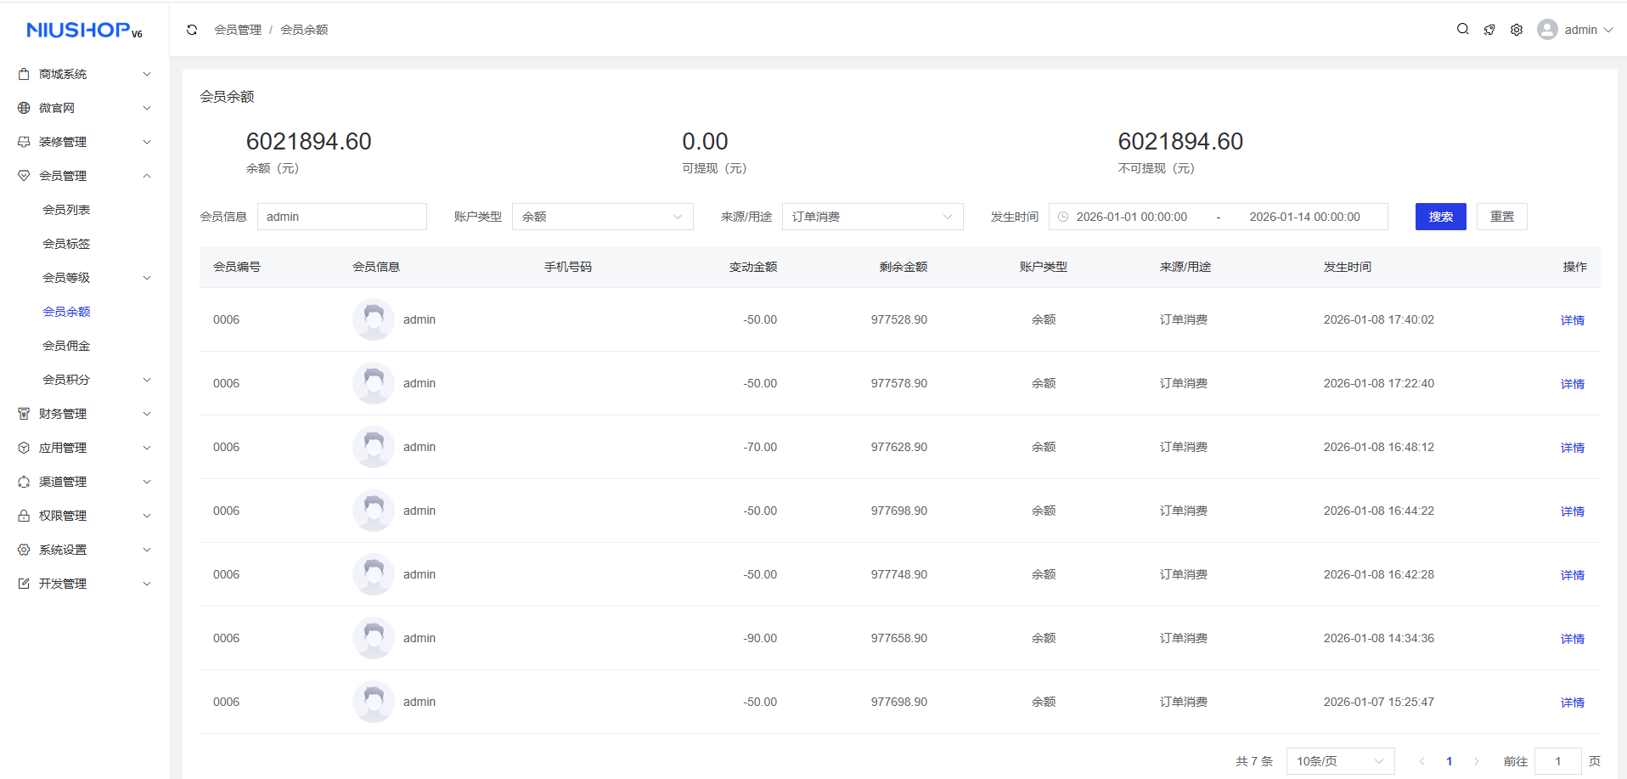
Task: Click the refresh icon beside the breadcrumb
Action: click(192, 30)
